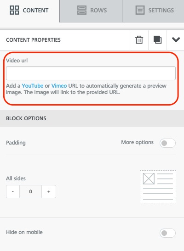
Task: Click the padding layout preview icon
Action: coord(158,187)
